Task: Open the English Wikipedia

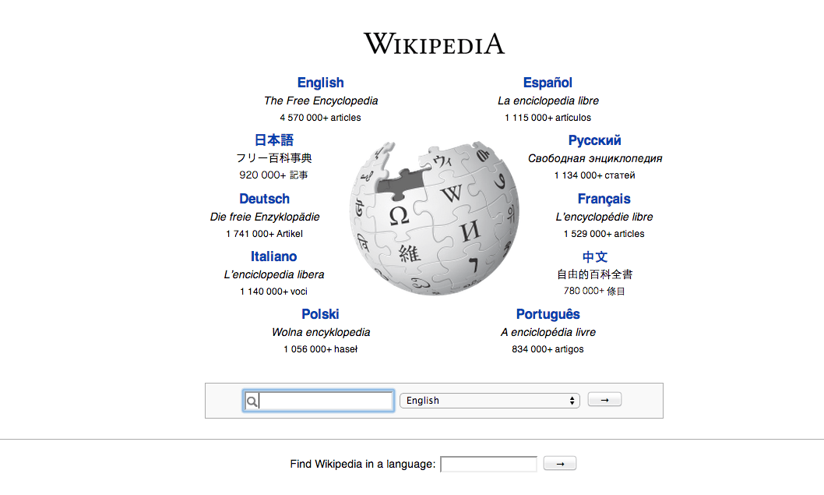Action: [x=320, y=82]
